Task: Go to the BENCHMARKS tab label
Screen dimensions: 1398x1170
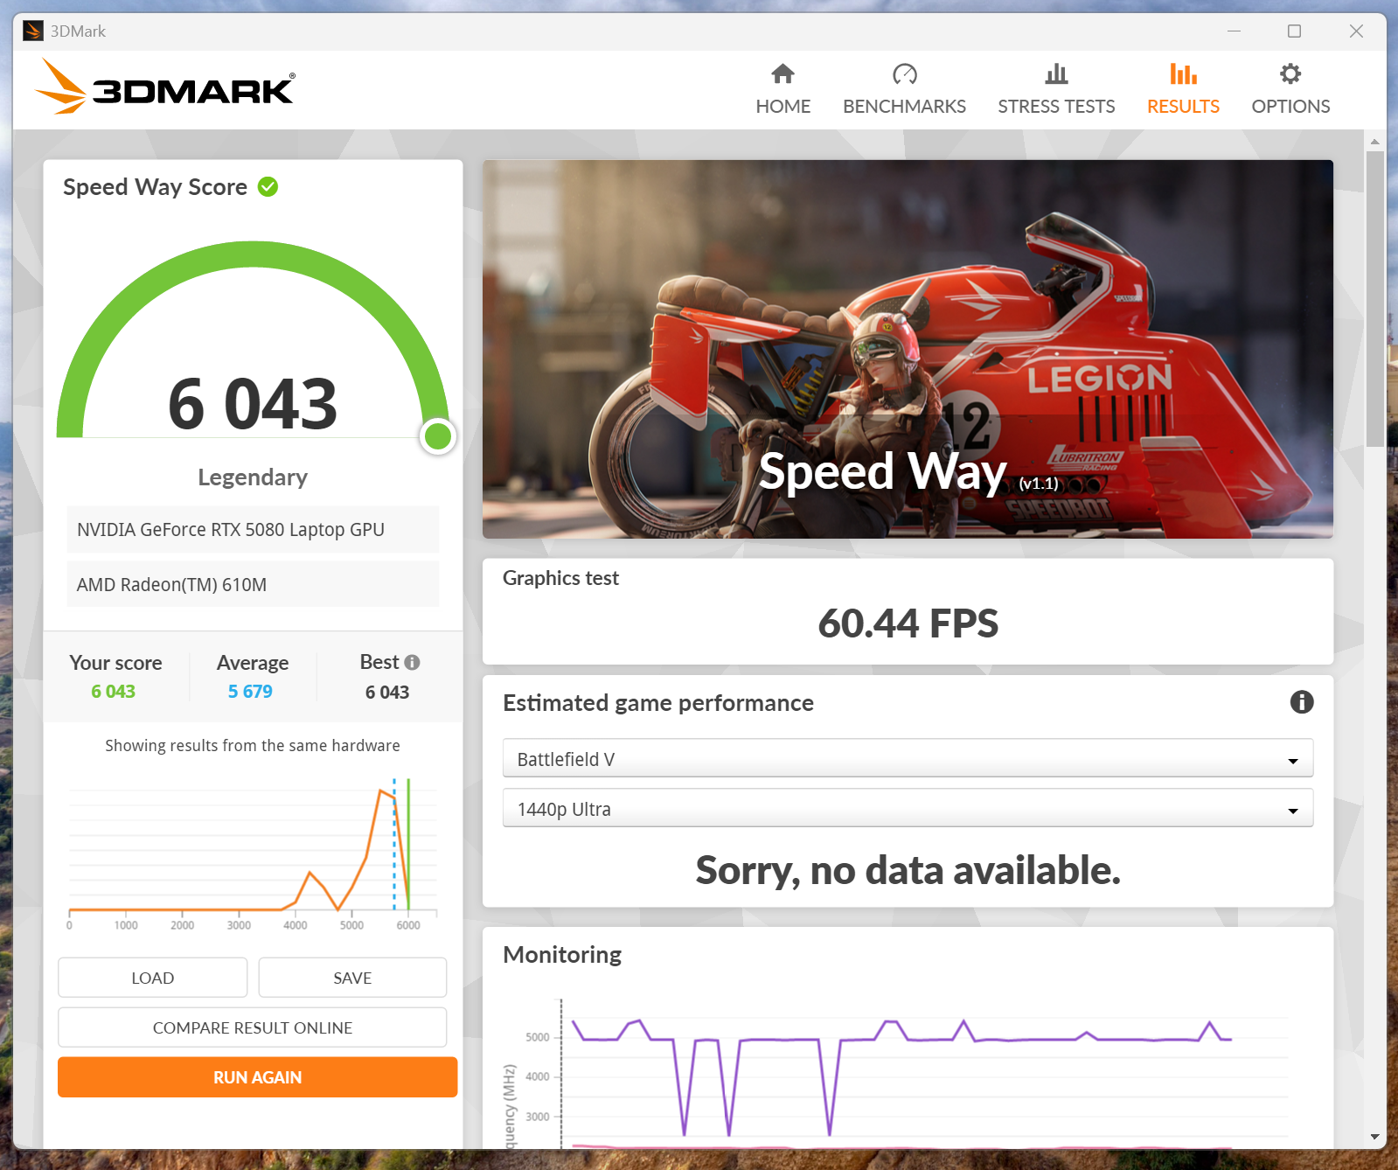Action: coord(904,107)
